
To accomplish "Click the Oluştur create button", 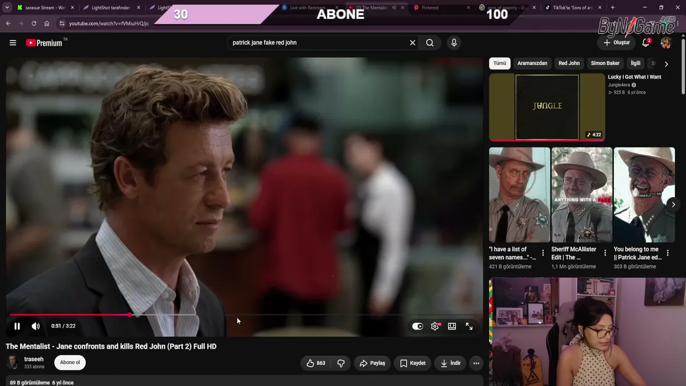I will pyautogui.click(x=616, y=42).
